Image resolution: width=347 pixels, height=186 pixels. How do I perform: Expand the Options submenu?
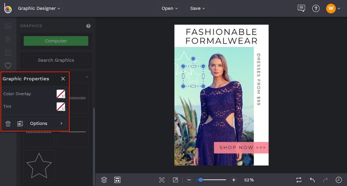pyautogui.click(x=46, y=124)
